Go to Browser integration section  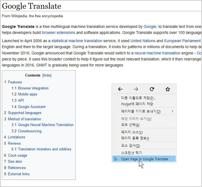click(33, 88)
